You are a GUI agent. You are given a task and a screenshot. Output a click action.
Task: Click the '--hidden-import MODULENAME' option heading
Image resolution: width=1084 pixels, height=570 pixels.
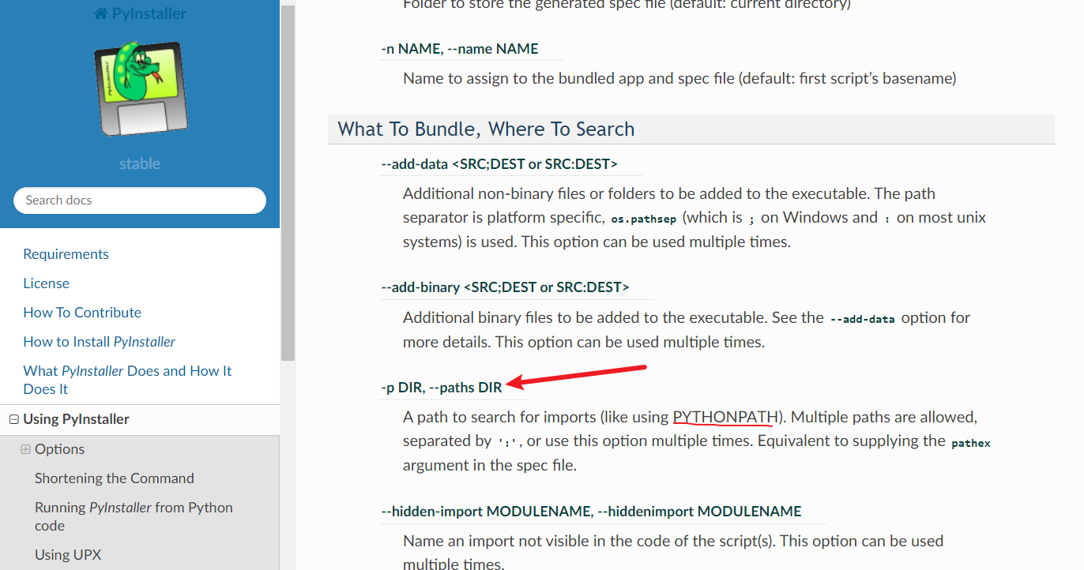point(591,512)
